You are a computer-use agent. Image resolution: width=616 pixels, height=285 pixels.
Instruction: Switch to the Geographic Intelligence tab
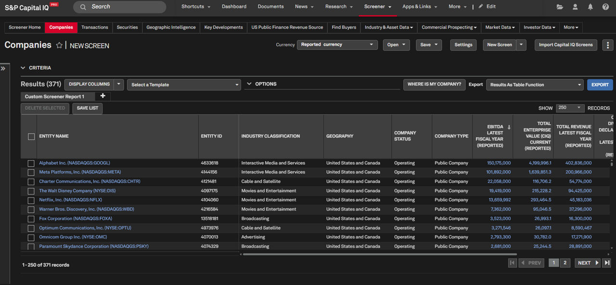pos(171,27)
